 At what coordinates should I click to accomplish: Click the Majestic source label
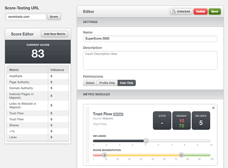108,118
